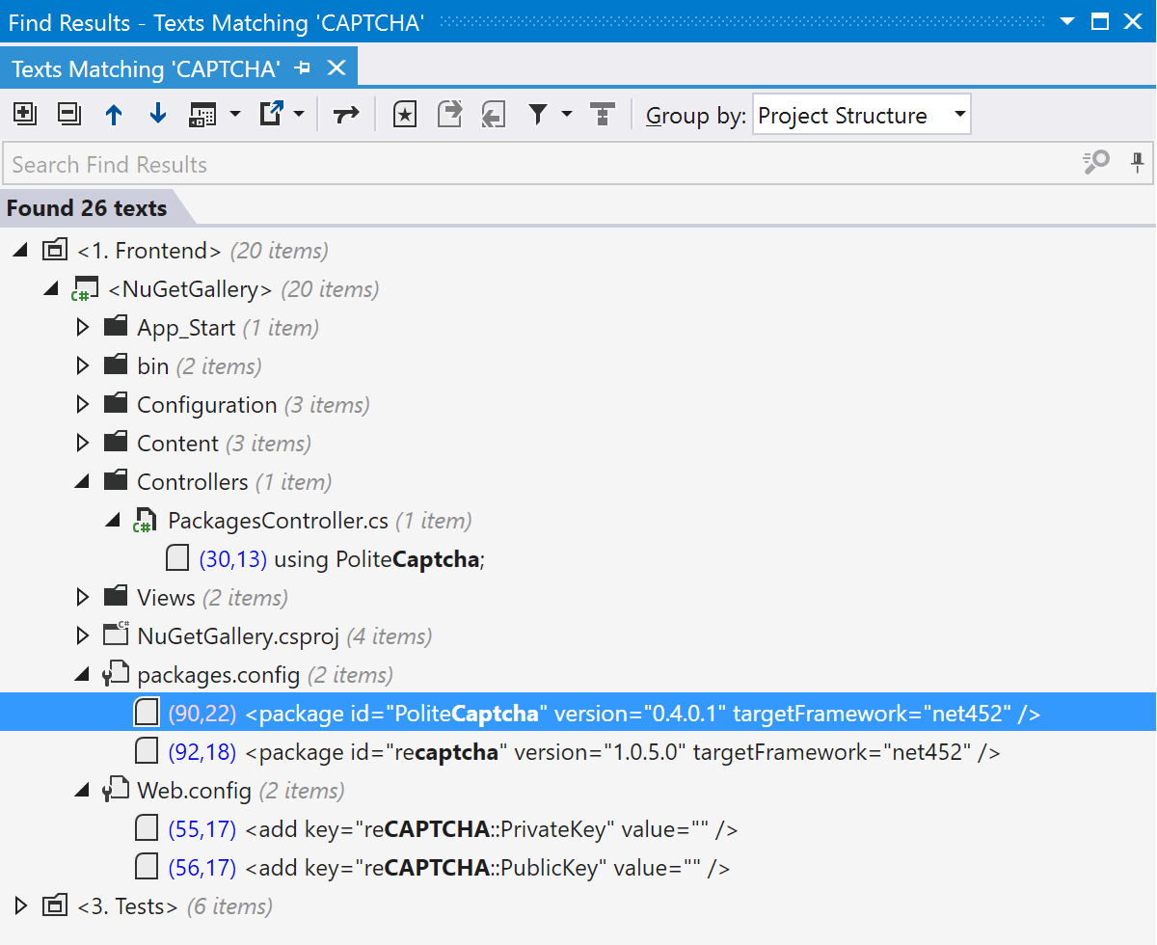Click the NuGetGallery.csproj file icon
Screen dimensions: 1157x945
(x=116, y=635)
